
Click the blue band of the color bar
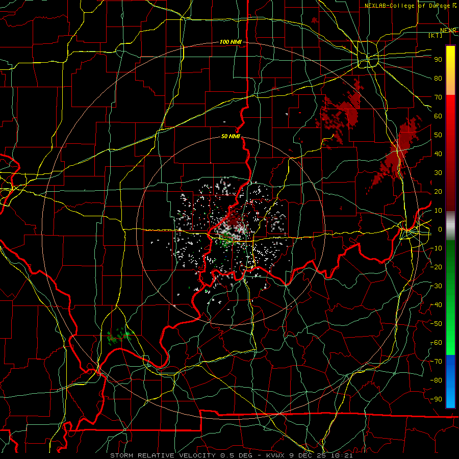[450, 381]
